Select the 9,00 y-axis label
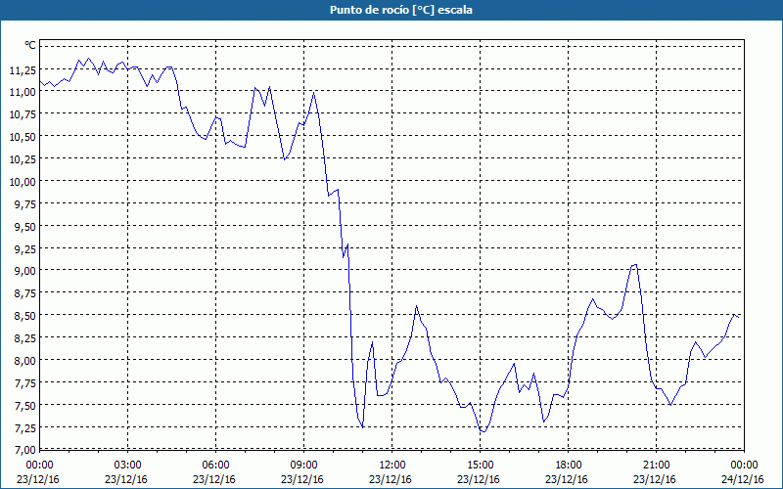The image size is (783, 489). click(25, 271)
